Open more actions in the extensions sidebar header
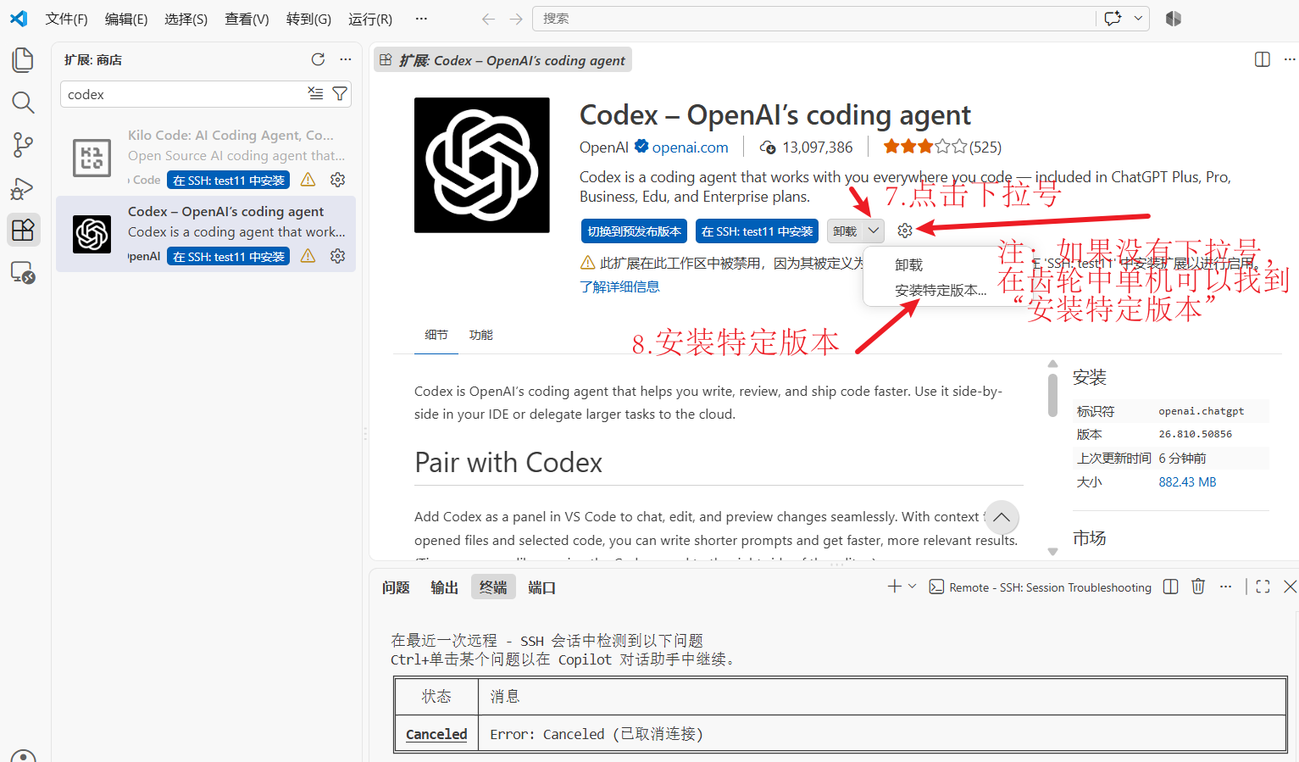The image size is (1299, 762). 345,59
